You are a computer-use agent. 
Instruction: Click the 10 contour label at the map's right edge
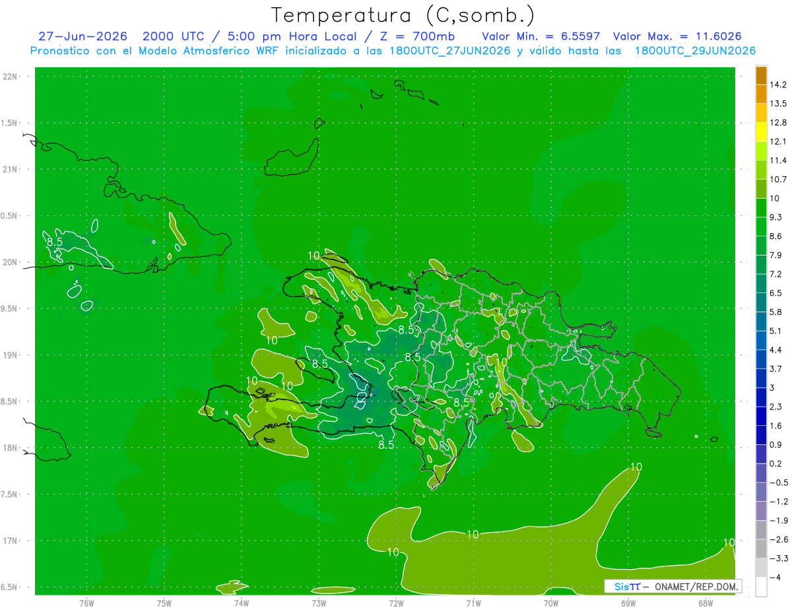click(x=729, y=542)
